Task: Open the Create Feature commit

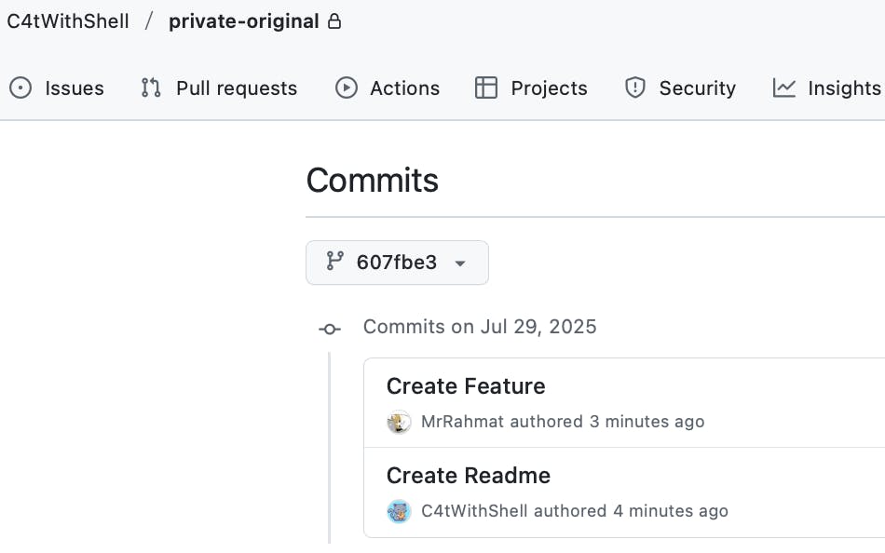Action: [466, 386]
